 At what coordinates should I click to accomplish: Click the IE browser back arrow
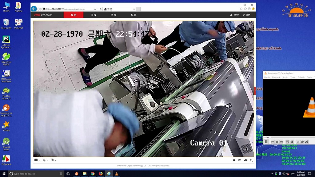click(34, 9)
